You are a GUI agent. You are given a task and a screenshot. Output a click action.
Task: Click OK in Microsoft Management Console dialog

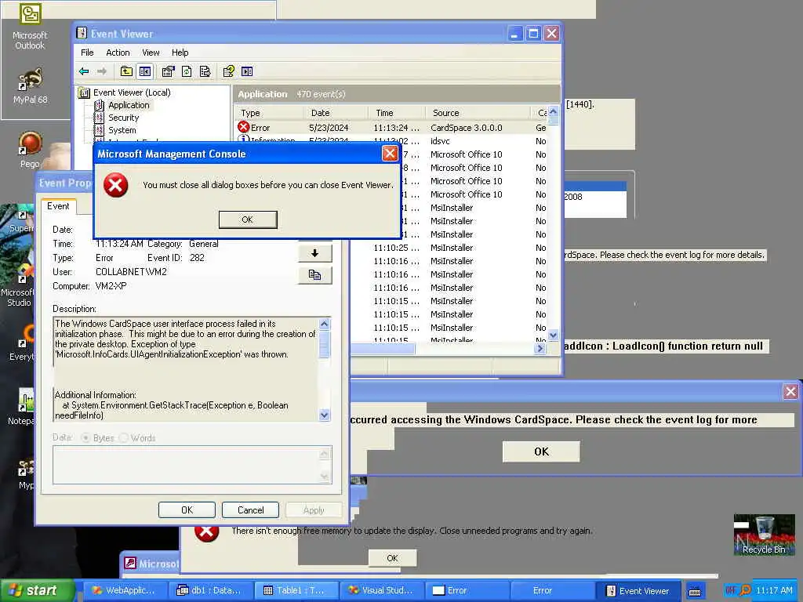[248, 219]
